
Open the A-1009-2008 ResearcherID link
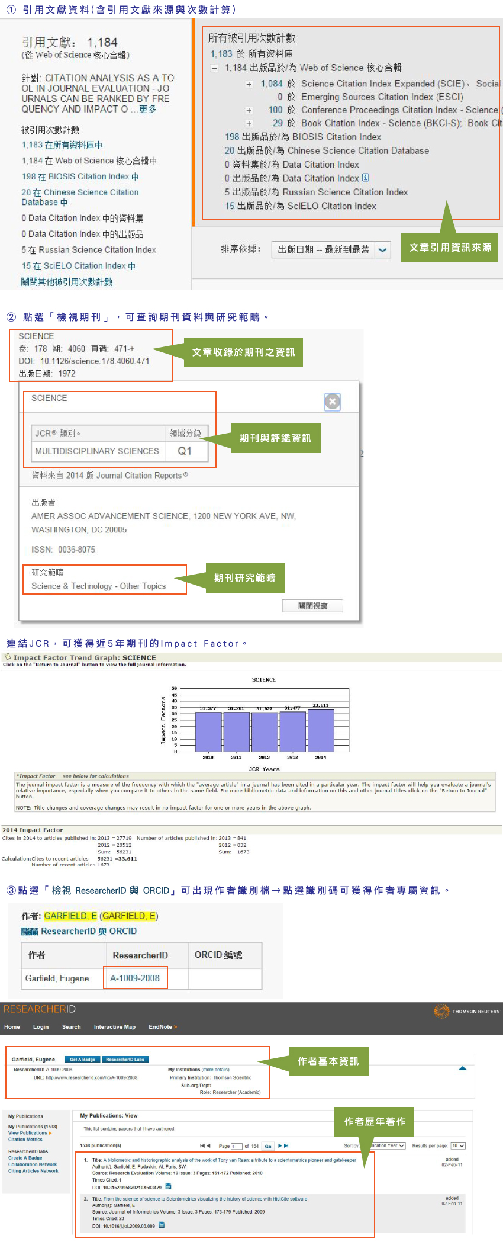[135, 978]
